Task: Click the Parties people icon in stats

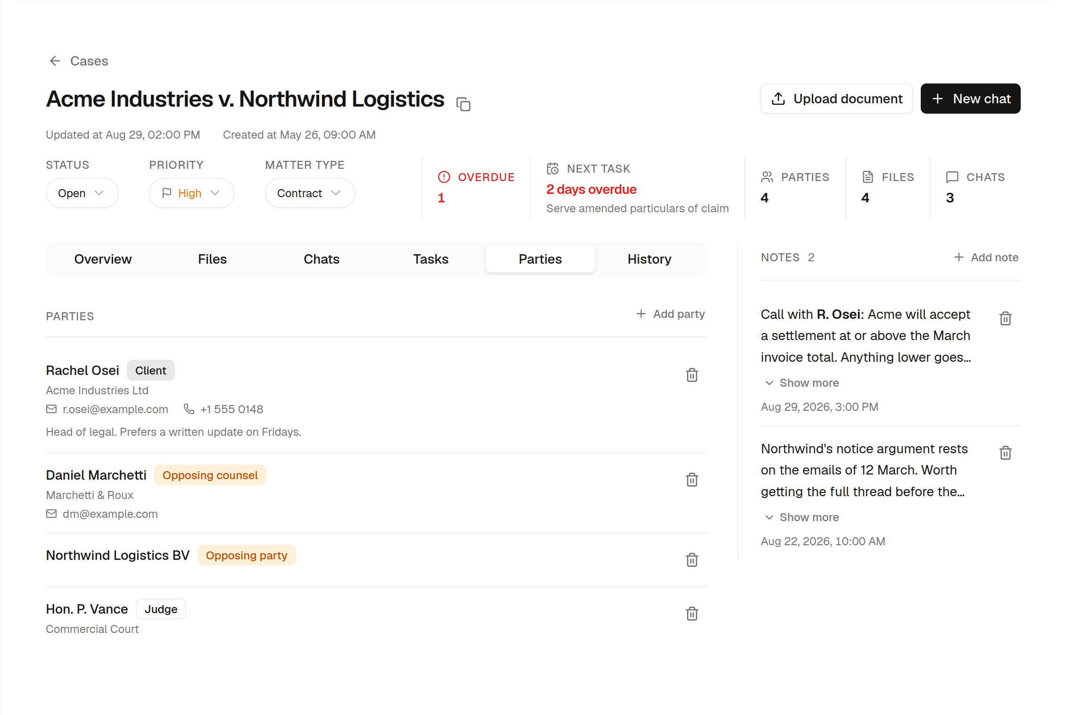Action: tap(767, 177)
